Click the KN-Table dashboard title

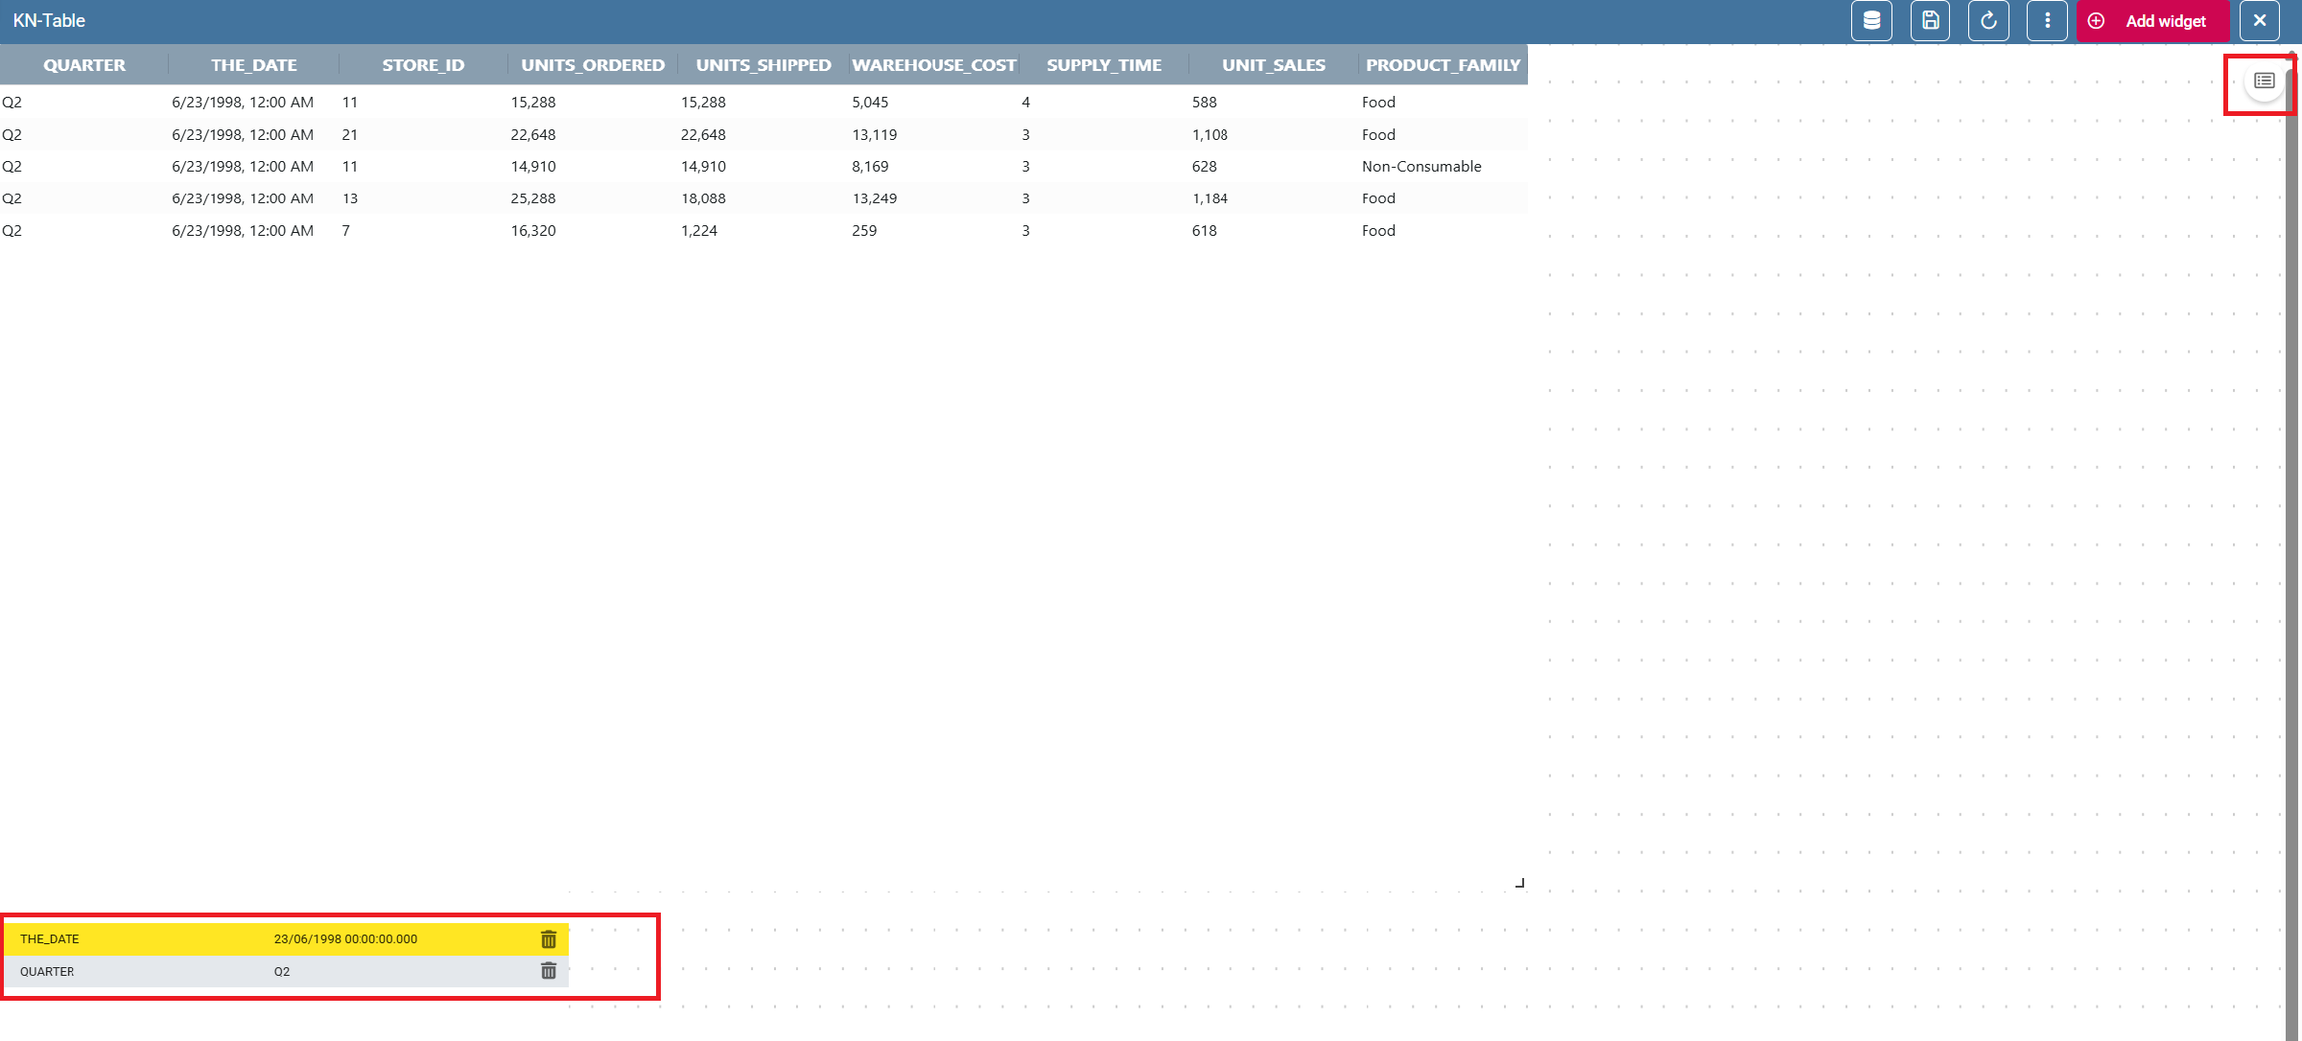pos(49,21)
